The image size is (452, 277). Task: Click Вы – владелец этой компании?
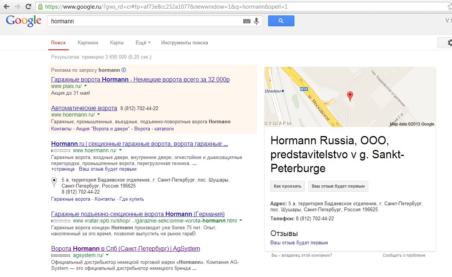[302, 255]
